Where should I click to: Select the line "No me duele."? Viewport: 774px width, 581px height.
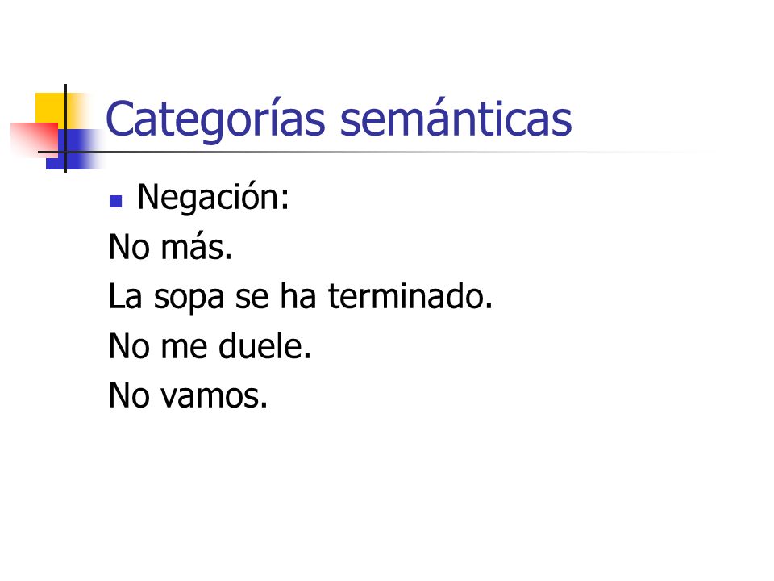coord(210,346)
